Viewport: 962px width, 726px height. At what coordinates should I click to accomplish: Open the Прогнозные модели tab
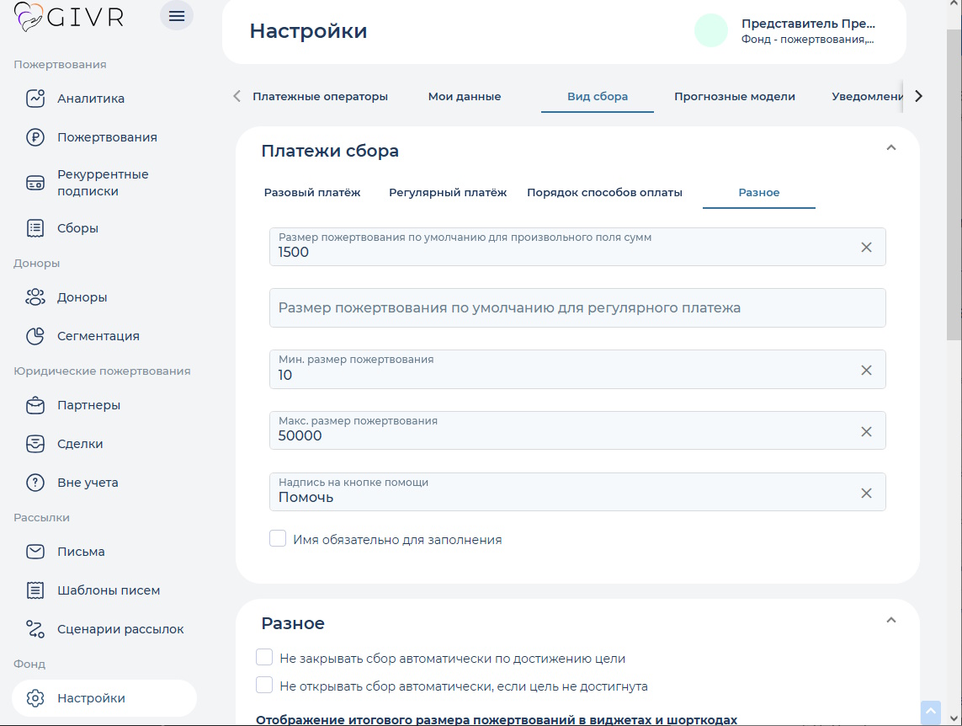tap(735, 96)
